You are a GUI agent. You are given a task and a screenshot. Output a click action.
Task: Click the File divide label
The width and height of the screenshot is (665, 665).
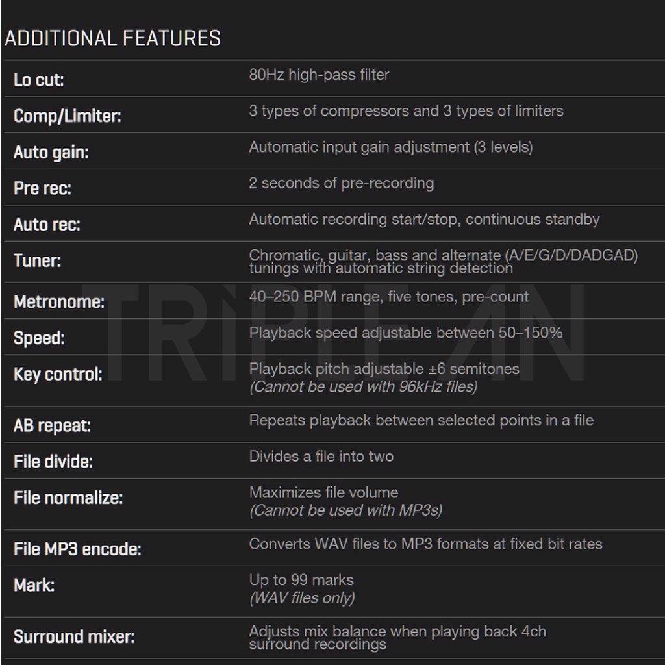pos(53,462)
